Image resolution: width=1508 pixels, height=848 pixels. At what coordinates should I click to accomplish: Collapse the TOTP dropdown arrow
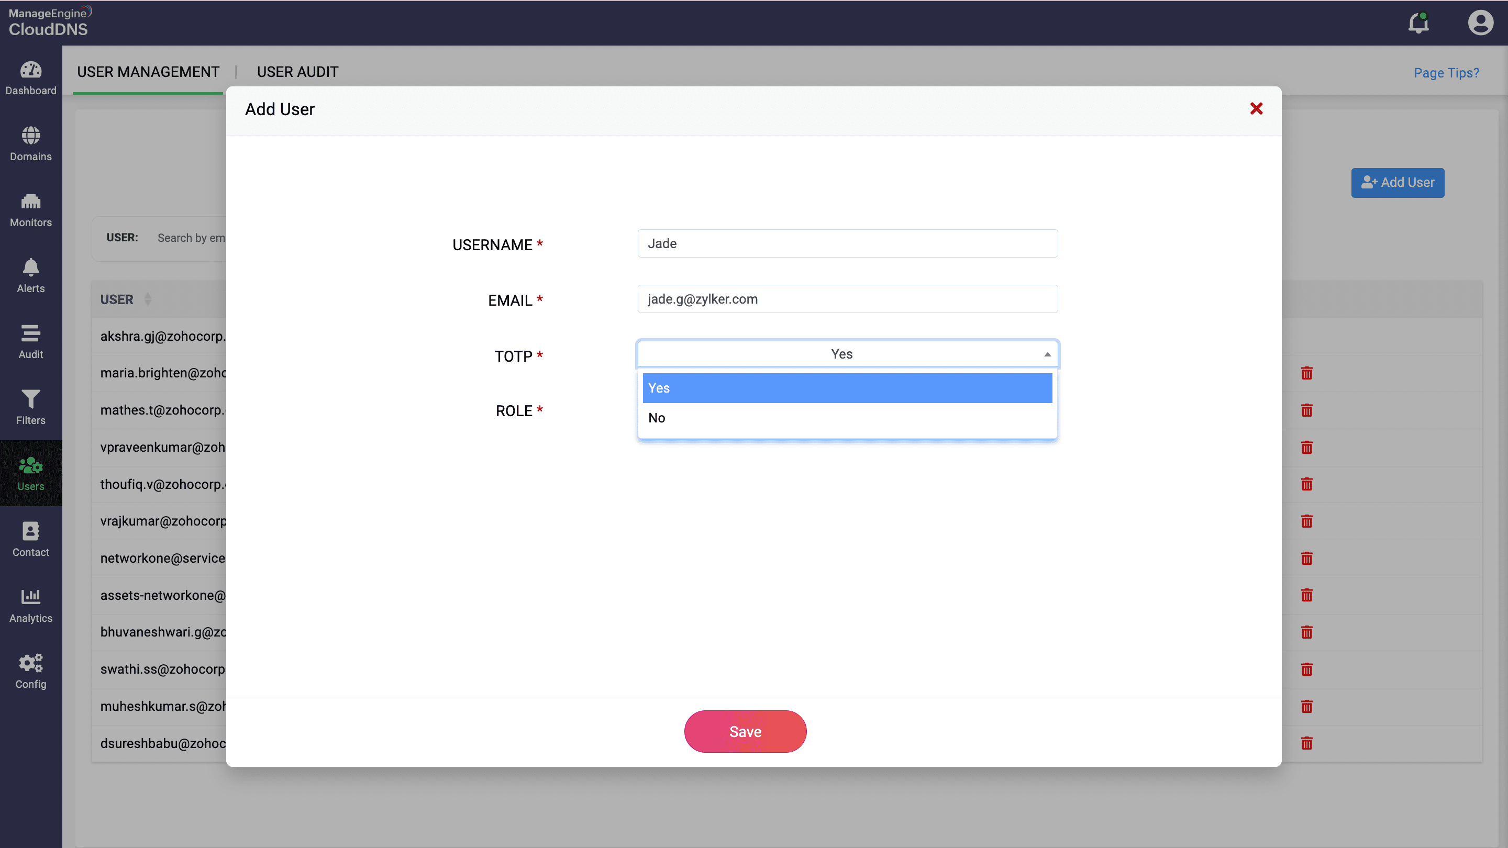point(1047,354)
